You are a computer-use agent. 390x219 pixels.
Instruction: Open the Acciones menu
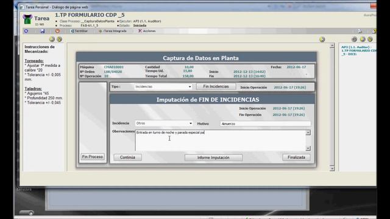(147, 31)
